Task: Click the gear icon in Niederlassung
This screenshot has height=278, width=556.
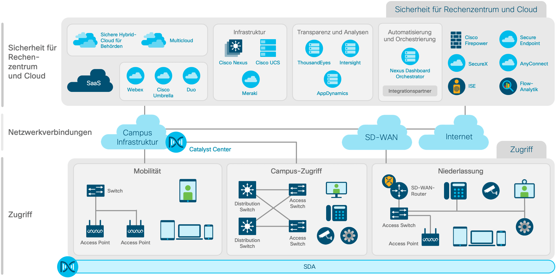Action: pos(525,227)
